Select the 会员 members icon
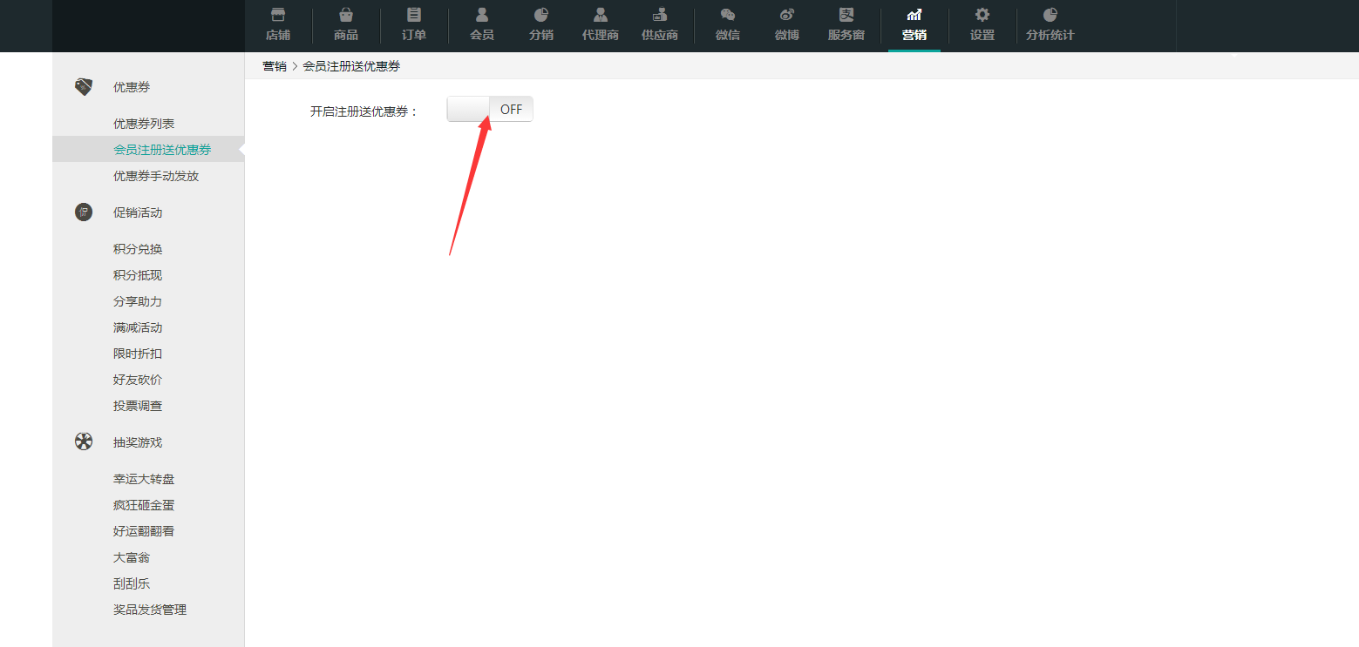This screenshot has width=1359, height=647. coord(482,15)
